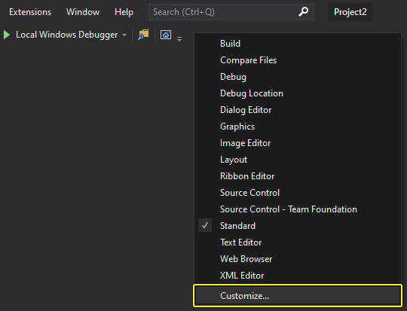Select XML Editor in the toolbar list

(298, 276)
